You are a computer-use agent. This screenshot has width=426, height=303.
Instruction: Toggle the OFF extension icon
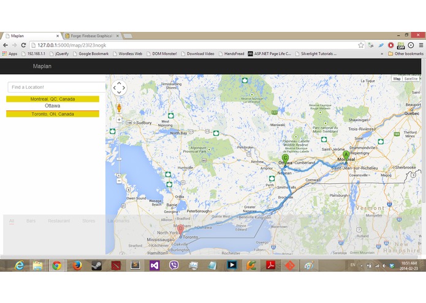pos(401,45)
